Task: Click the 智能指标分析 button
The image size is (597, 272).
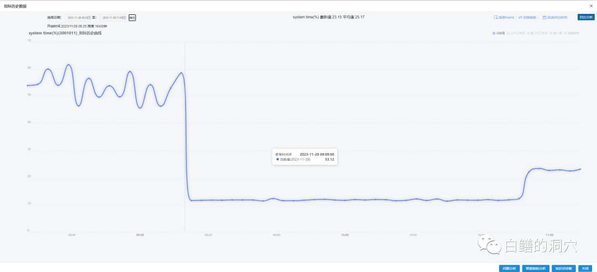Action: coord(535,268)
